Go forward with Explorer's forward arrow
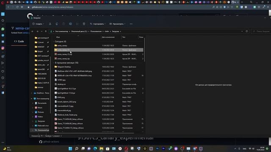Image resolution: width=271 pixels, height=152 pixels. tap(37, 31)
